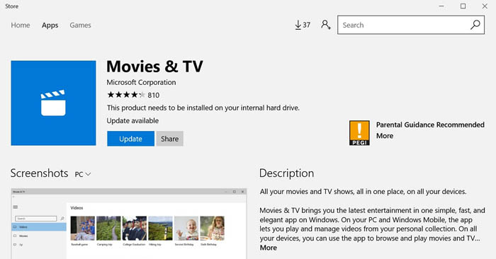
Task: Go to the Home tab
Action: (21, 25)
